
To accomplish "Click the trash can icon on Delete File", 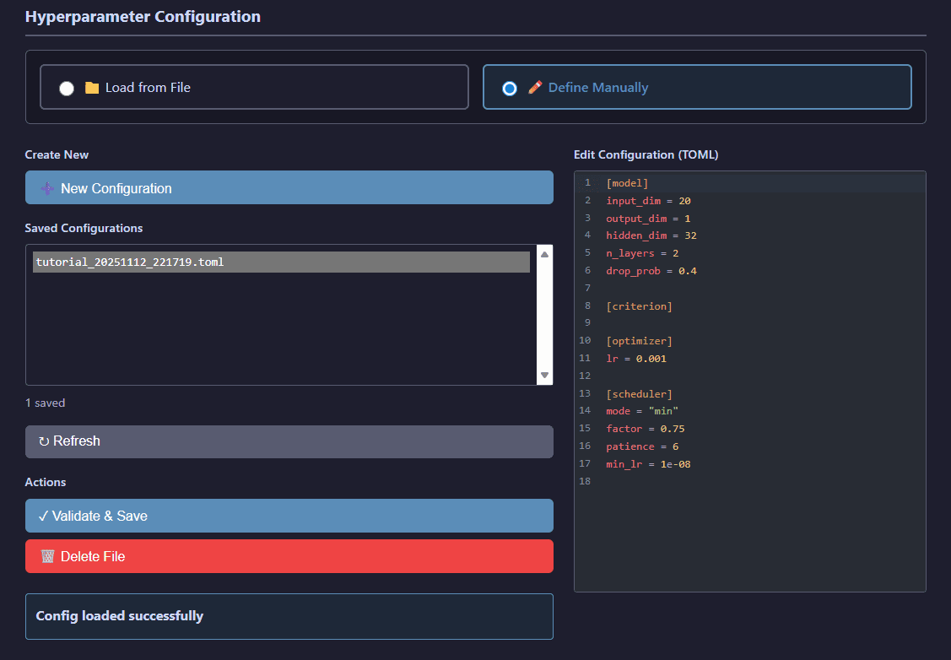I will pyautogui.click(x=47, y=556).
